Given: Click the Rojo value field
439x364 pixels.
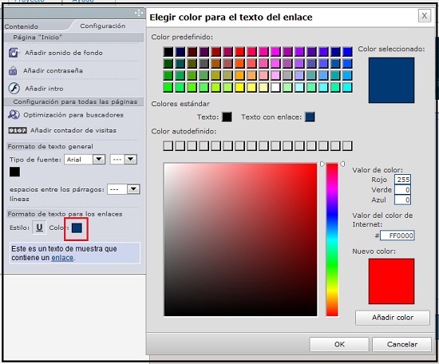Looking at the screenshot, I should click(402, 180).
